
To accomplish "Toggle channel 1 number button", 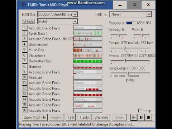I will click(x=25, y=28).
